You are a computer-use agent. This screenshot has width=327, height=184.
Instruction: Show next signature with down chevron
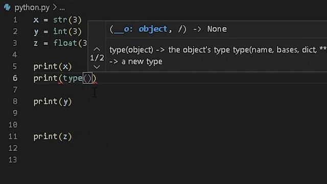pyautogui.click(x=97, y=67)
